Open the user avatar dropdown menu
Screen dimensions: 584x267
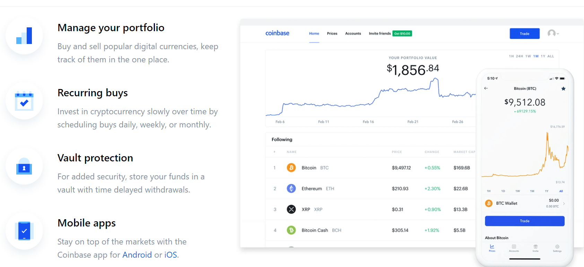coord(553,33)
